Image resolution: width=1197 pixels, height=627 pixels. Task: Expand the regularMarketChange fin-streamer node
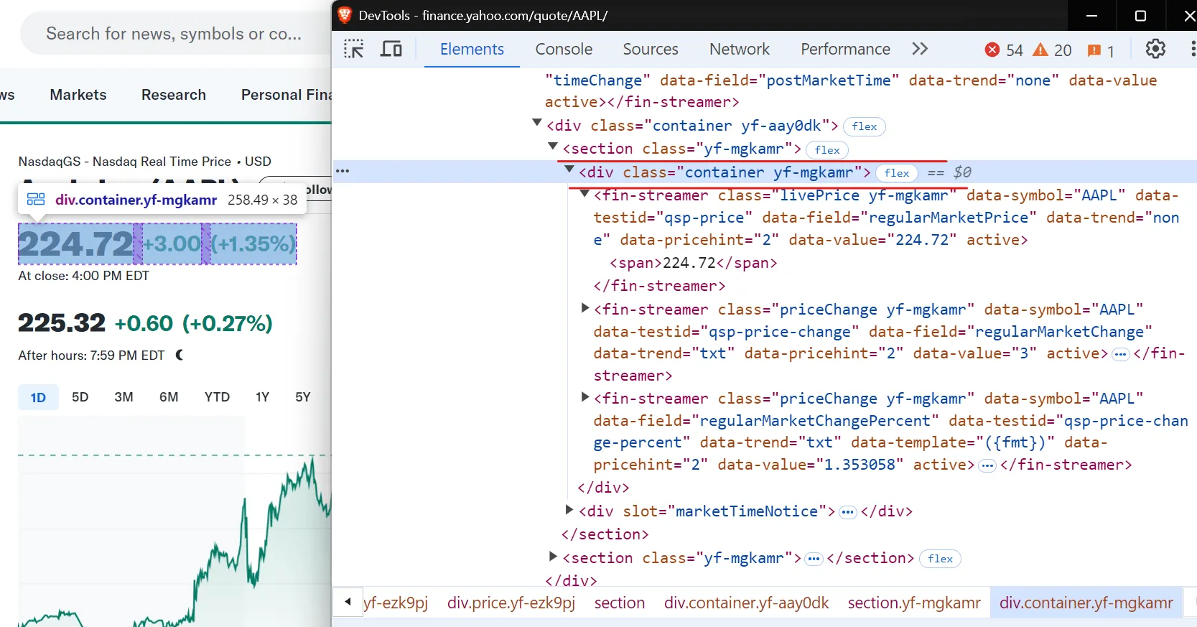(x=584, y=307)
